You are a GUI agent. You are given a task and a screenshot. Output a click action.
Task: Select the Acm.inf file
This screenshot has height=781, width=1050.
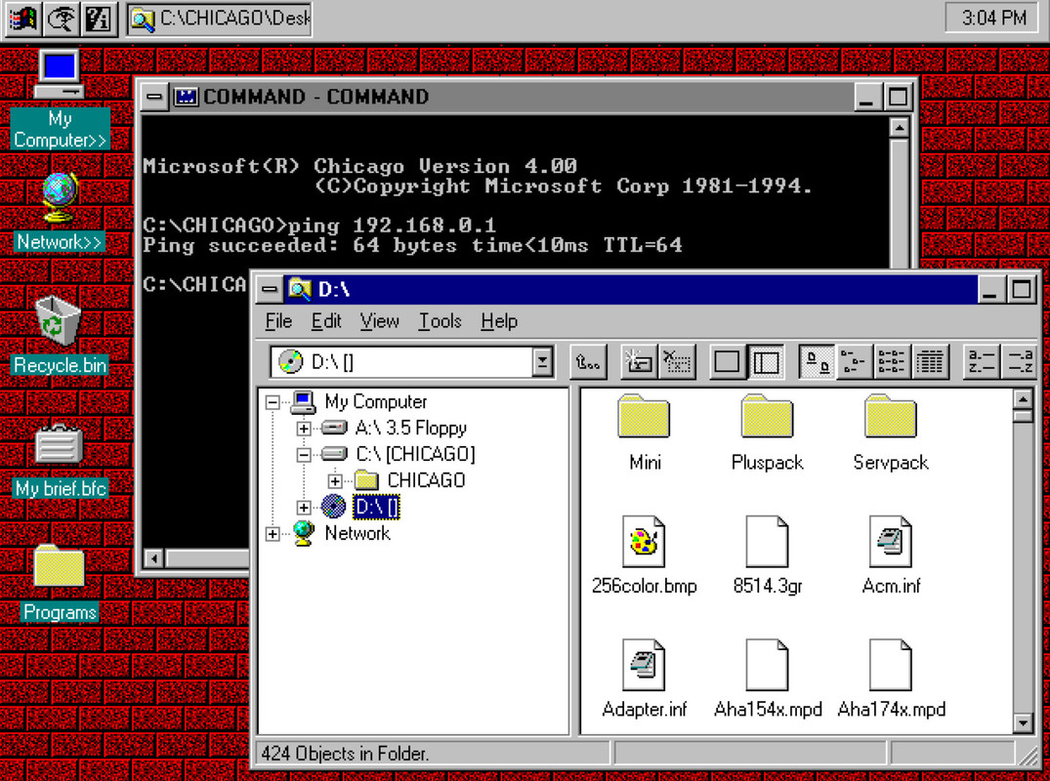[891, 555]
